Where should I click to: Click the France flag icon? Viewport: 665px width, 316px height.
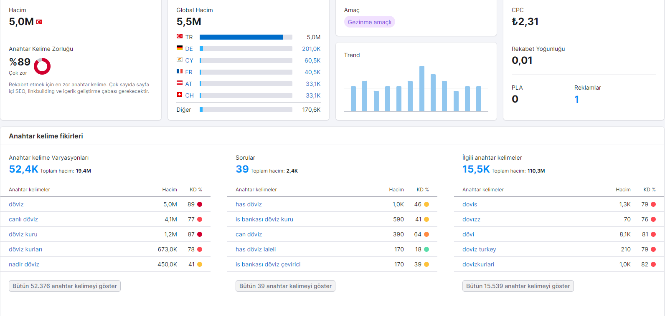click(180, 71)
